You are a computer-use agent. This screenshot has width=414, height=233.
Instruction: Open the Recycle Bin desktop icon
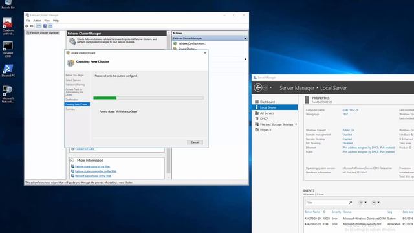coord(8,4)
